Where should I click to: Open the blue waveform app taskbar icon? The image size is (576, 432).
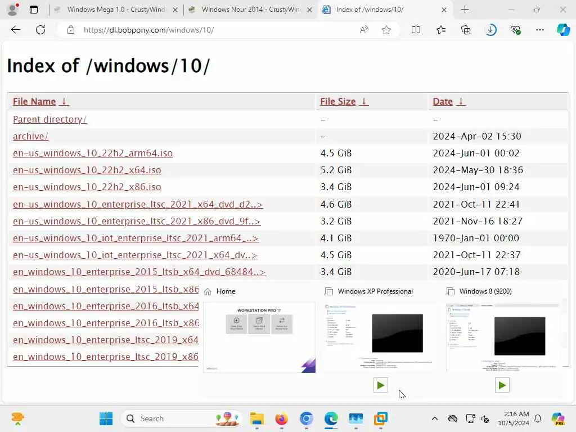tap(356, 418)
